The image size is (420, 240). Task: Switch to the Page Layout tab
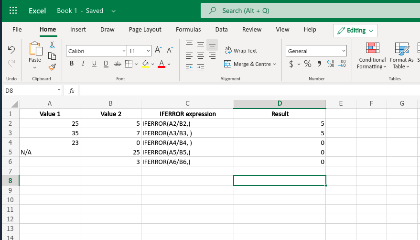(145, 30)
